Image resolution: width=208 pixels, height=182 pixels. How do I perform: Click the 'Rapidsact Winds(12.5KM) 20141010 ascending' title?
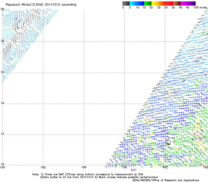[x=41, y=5]
